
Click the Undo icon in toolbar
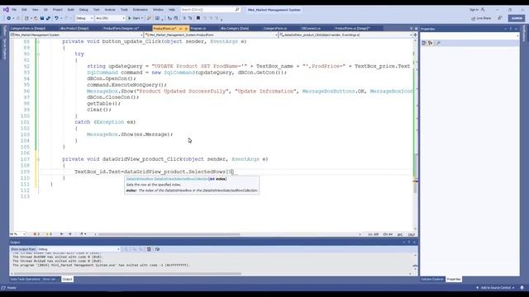coord(56,18)
